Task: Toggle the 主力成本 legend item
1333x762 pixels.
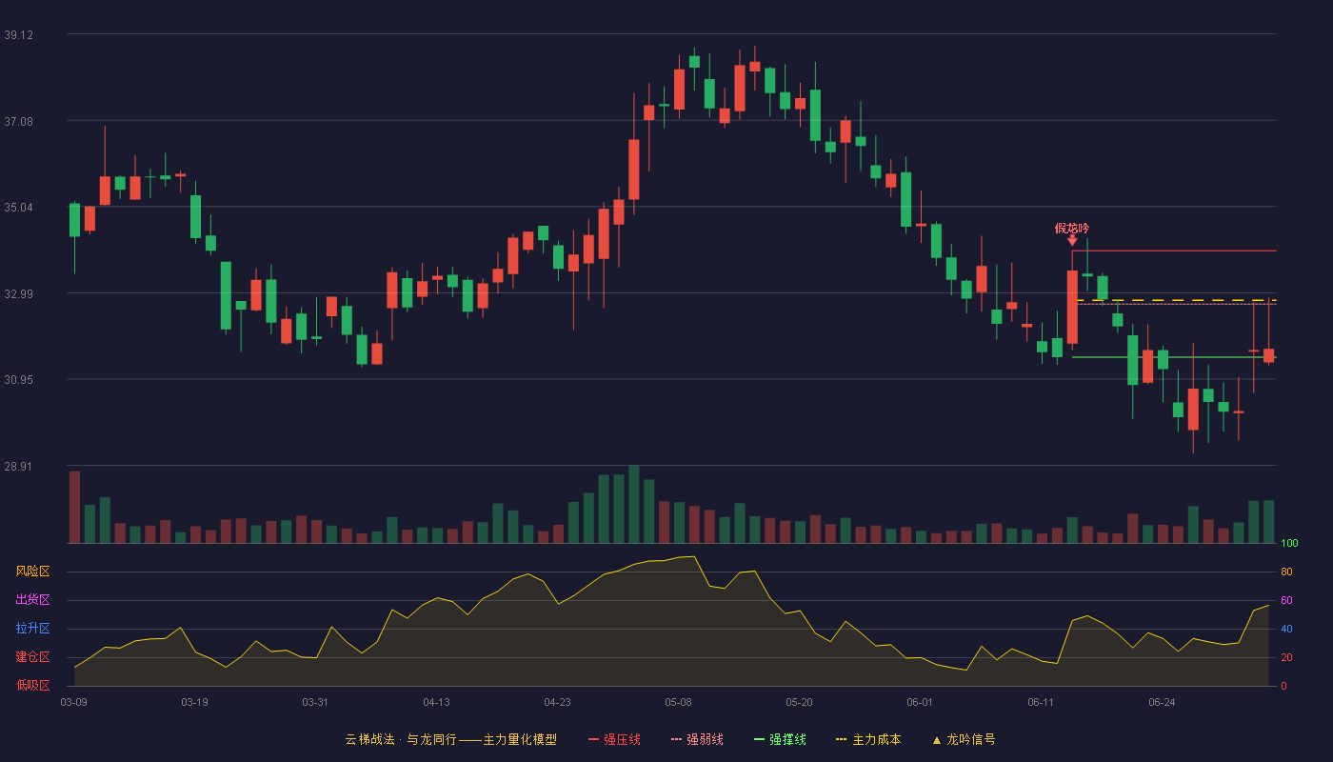Action: (868, 739)
